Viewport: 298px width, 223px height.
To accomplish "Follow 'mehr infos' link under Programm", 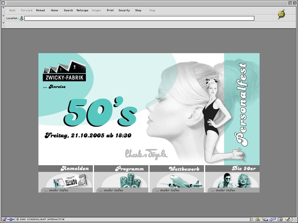I will pos(111,190).
